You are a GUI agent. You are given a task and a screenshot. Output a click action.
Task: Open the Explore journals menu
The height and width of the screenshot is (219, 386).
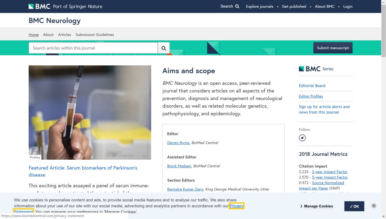pyautogui.click(x=259, y=6)
